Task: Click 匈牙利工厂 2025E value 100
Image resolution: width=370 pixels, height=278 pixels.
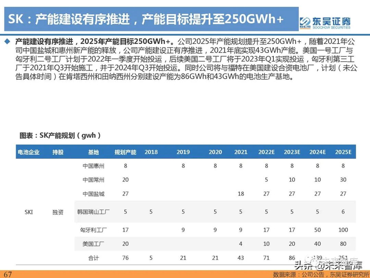Action: pos(343,230)
